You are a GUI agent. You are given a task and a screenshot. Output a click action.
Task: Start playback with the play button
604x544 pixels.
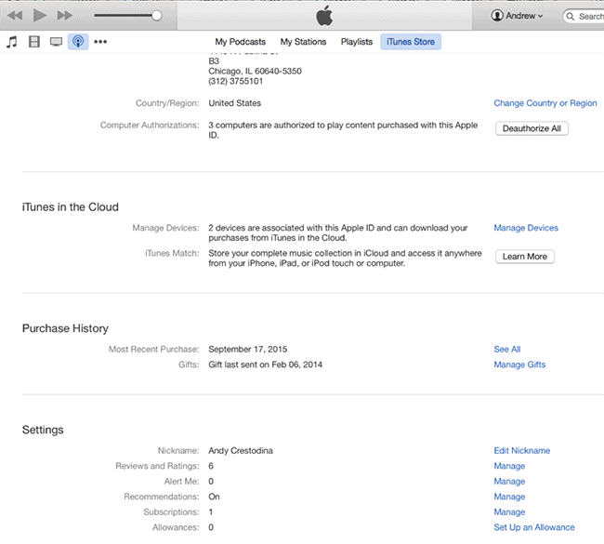point(40,16)
